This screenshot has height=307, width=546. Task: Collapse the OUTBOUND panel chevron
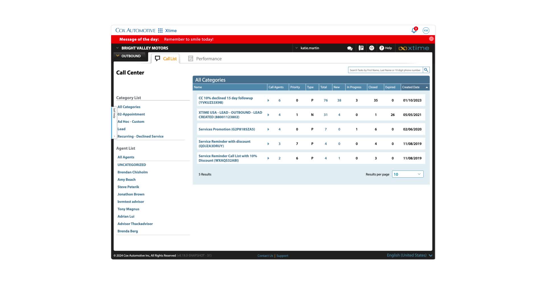[x=117, y=56]
